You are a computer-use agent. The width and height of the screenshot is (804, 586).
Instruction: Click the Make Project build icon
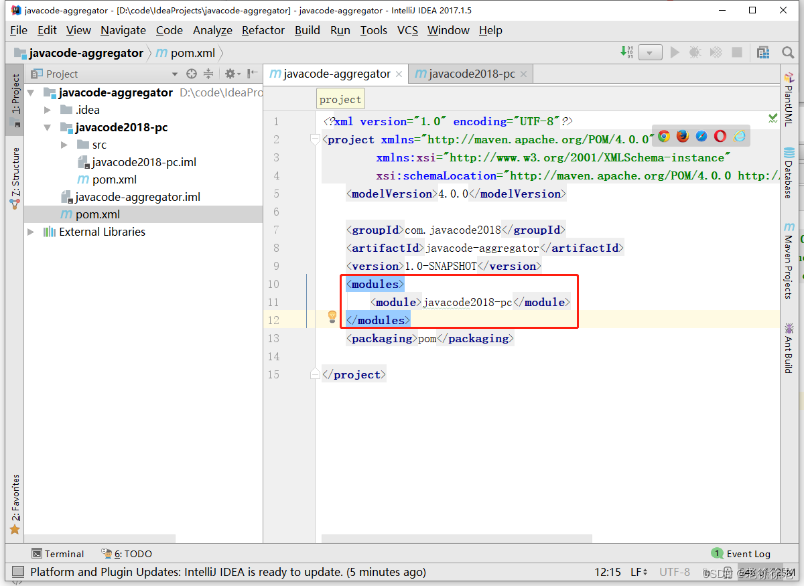tap(627, 52)
